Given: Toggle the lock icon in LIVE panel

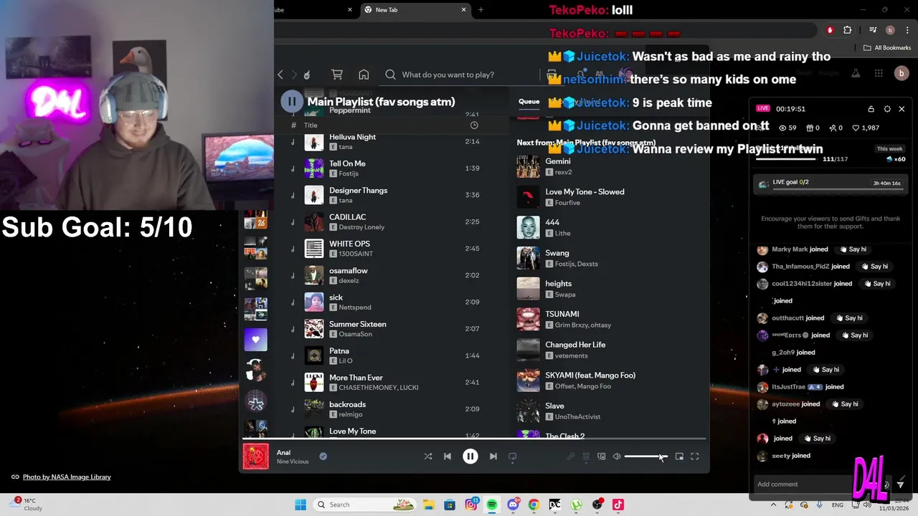Looking at the screenshot, I should tap(871, 109).
